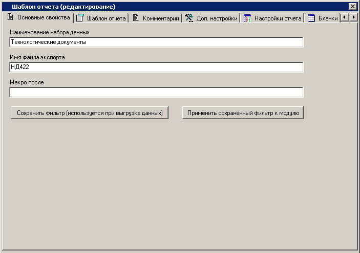Switch to the Шаблон отчета tab
Viewport: 360px width, 253px height.
106,18
